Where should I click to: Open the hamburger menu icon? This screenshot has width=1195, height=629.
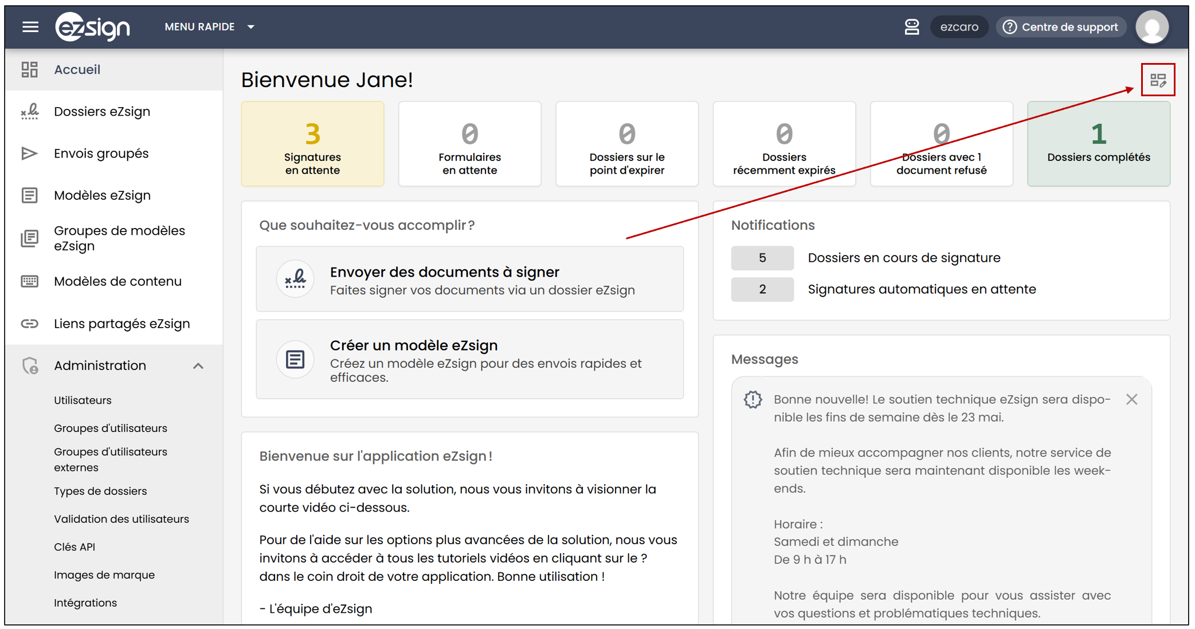point(30,27)
